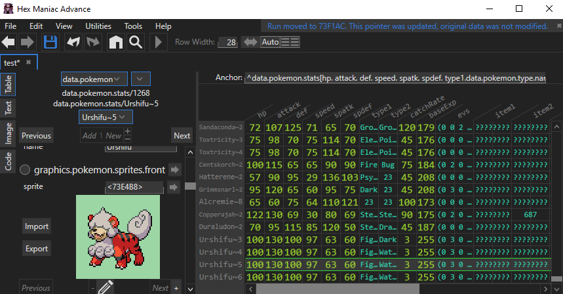563x294 pixels.
Task: Click the undo arrow in the toolbar
Action: click(x=73, y=43)
